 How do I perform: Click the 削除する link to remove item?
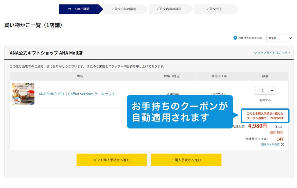(x=265, y=100)
